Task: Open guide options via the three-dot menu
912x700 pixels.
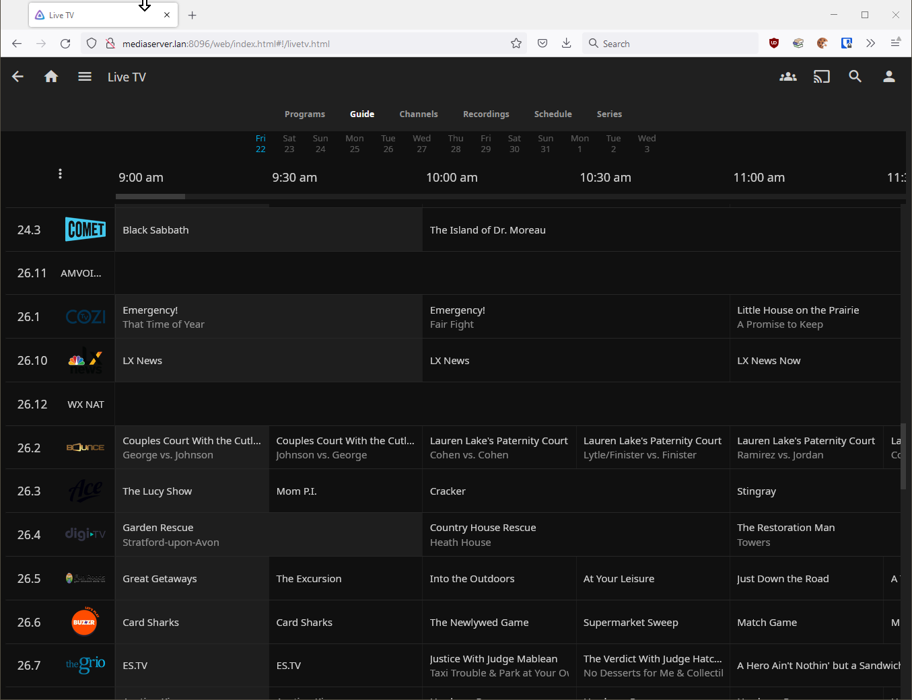Action: [60, 173]
